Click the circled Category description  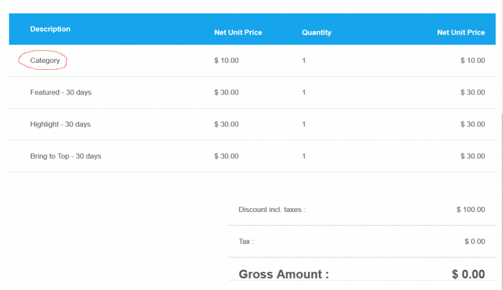(45, 60)
